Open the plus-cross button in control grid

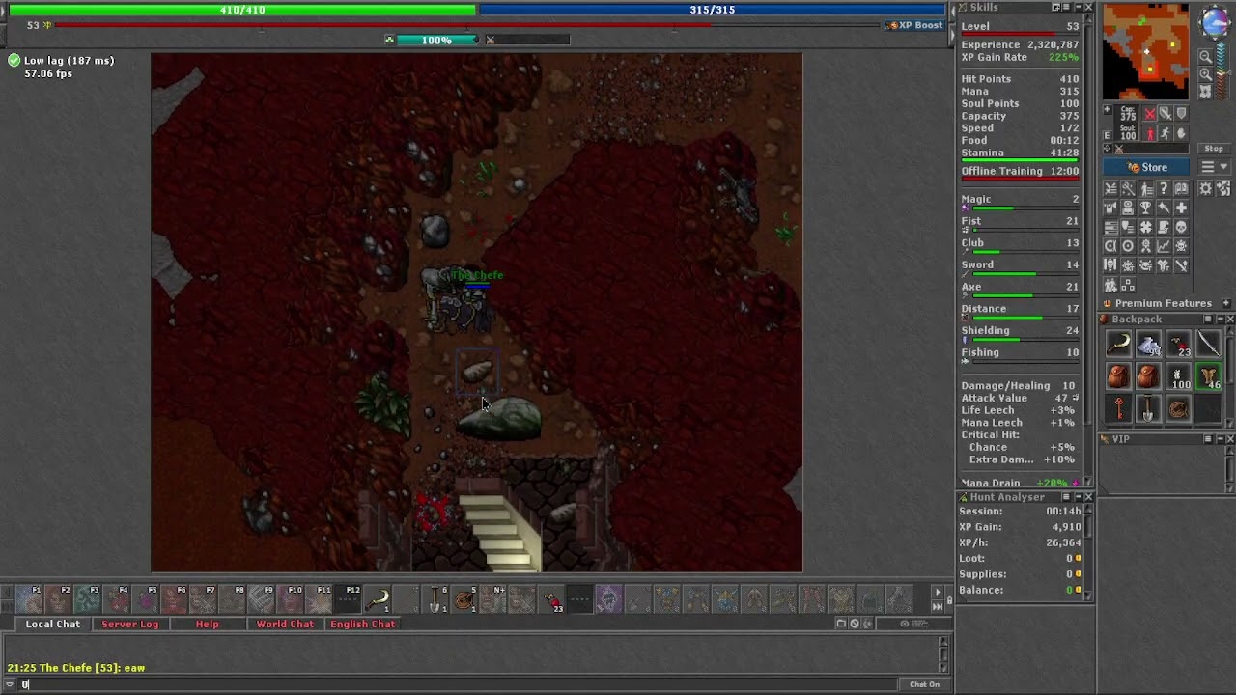pyautogui.click(x=1181, y=208)
